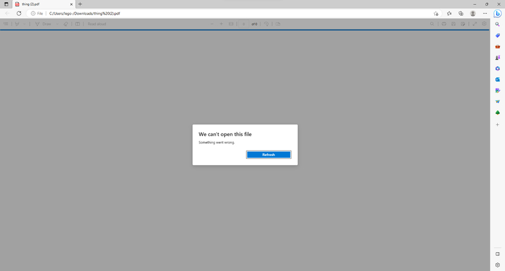Screen dimensions: 505x271
Task: Open the sidebar Tools briefcase icon
Action: 497,46
